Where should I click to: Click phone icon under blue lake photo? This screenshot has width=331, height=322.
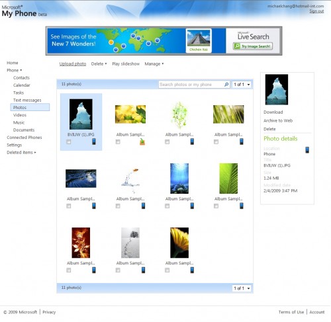[x=94, y=206]
